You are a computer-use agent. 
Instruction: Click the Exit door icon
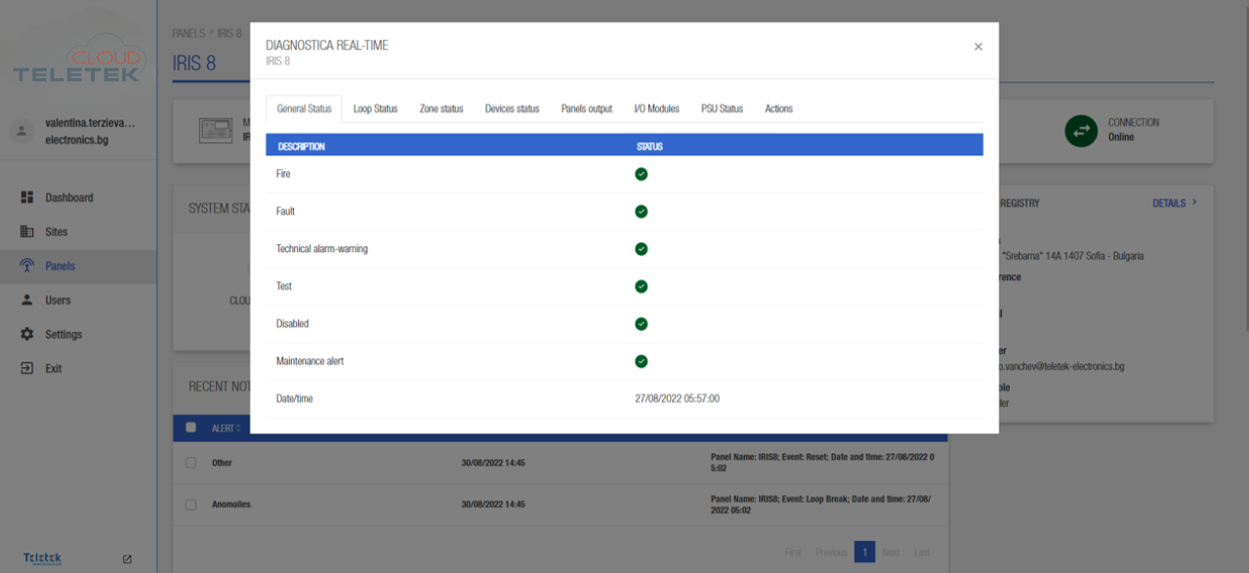click(27, 368)
